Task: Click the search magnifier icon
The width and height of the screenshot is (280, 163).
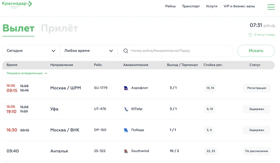Action: [x=126, y=51]
